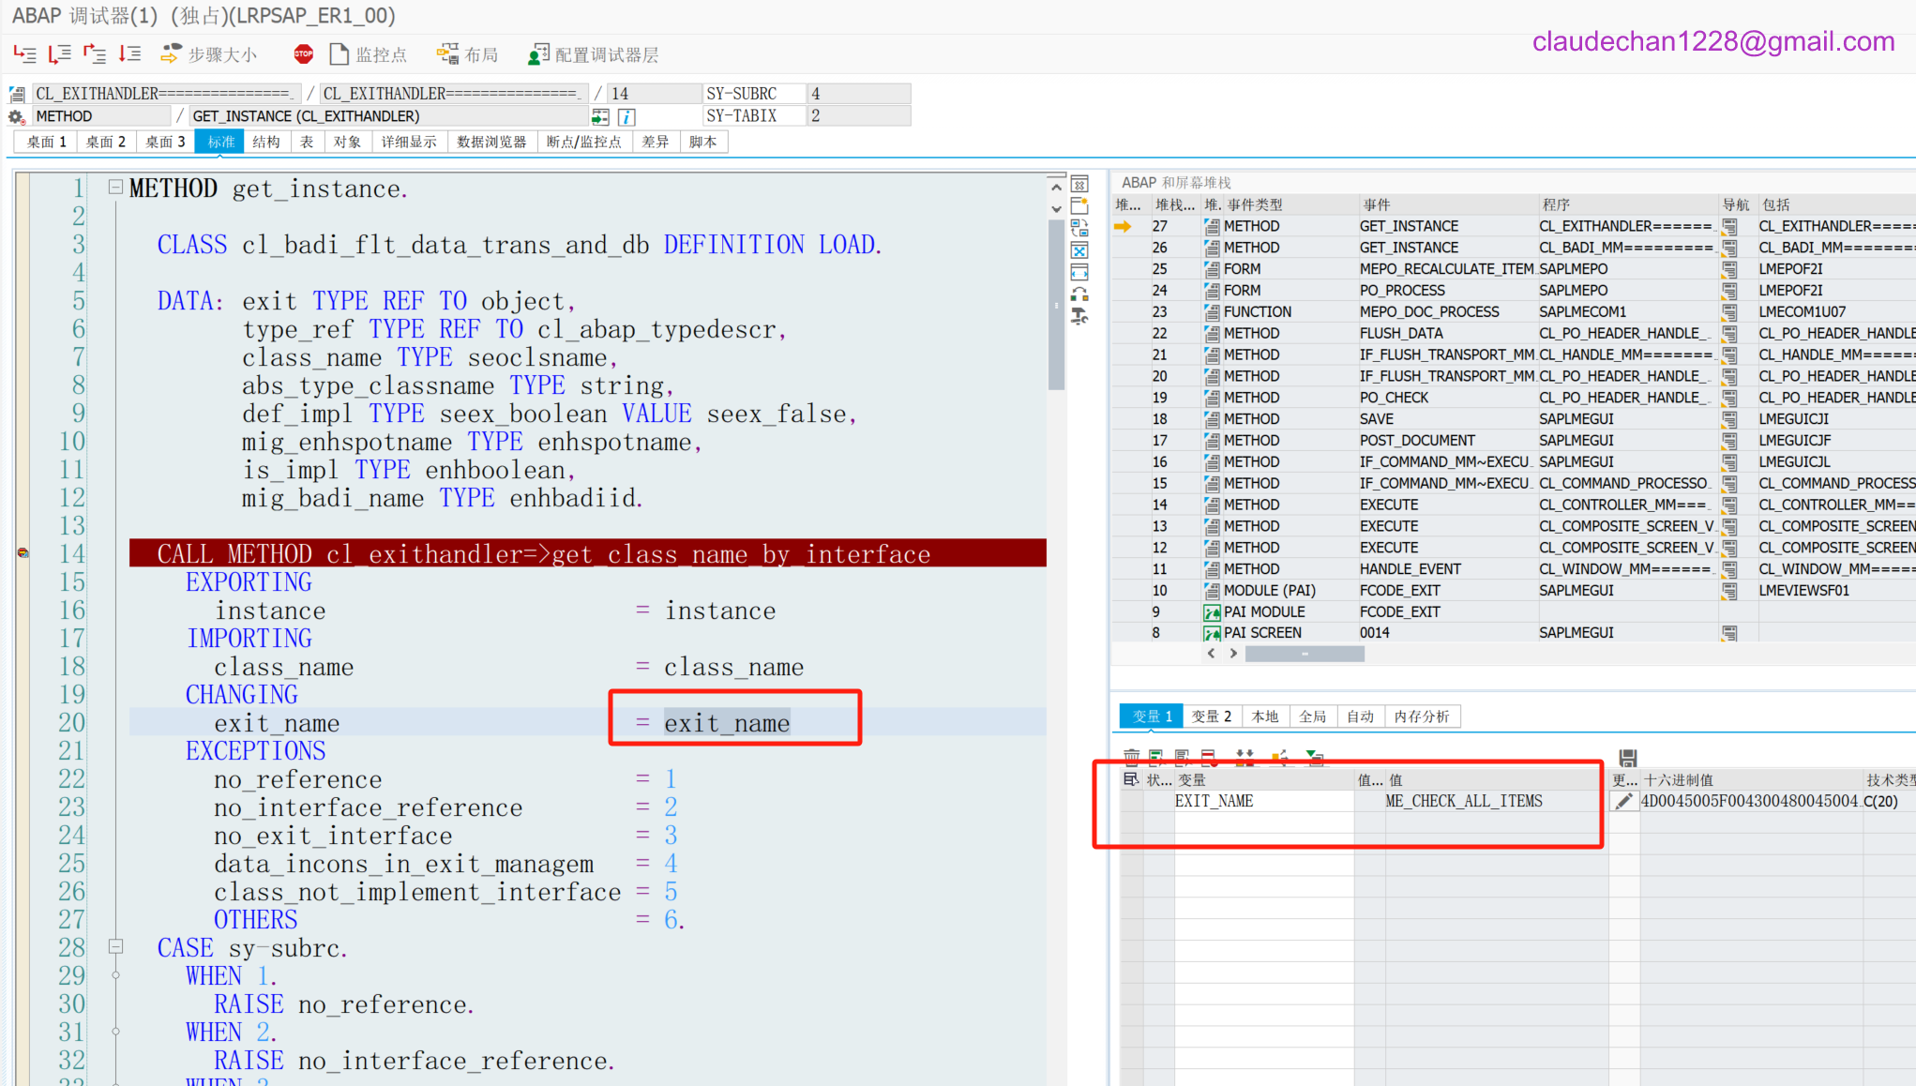Click the 布局 layout button
The height and width of the screenshot is (1086, 1916).
click(468, 54)
